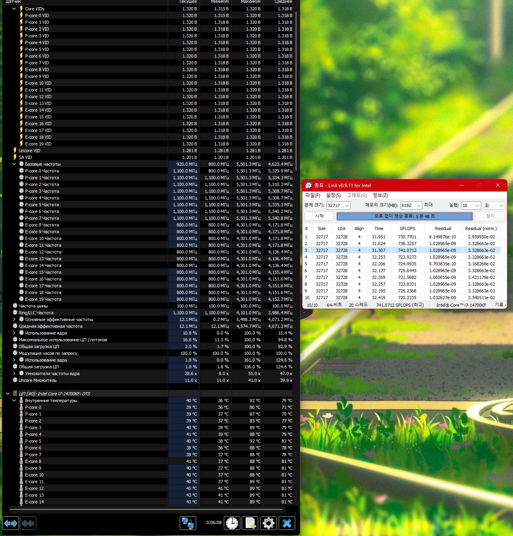This screenshot has width=513, height=536.
Task: Click the blue left-right arrows expand button
Action: tap(11, 523)
